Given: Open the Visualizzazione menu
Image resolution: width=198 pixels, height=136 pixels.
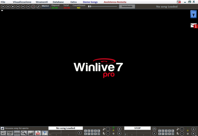Looking at the screenshot, I should 22,2.
